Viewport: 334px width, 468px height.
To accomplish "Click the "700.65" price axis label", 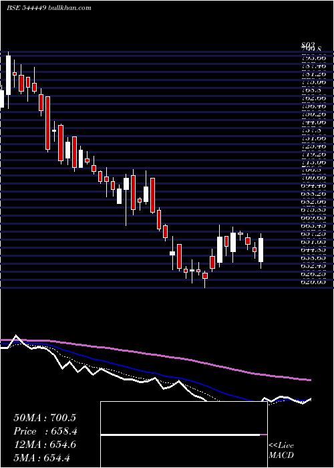I will coord(313,178).
